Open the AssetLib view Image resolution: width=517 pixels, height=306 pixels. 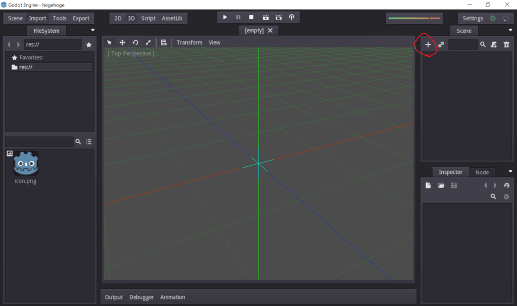coord(172,19)
